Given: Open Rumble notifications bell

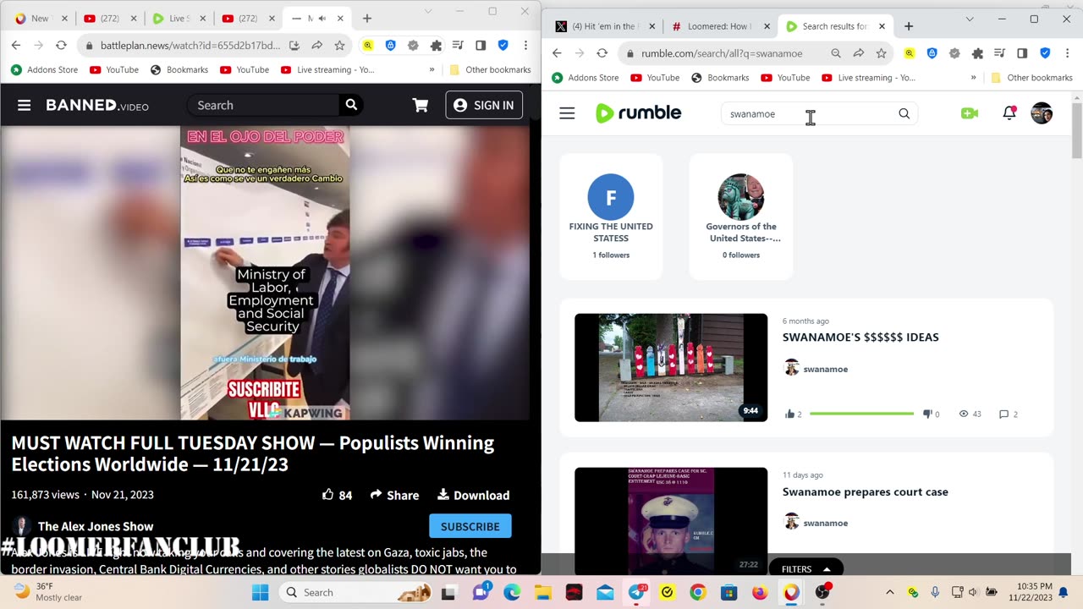Looking at the screenshot, I should [x=1009, y=112].
